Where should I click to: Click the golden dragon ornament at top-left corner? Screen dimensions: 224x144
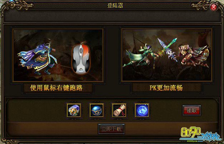pyautogui.click(x=19, y=6)
